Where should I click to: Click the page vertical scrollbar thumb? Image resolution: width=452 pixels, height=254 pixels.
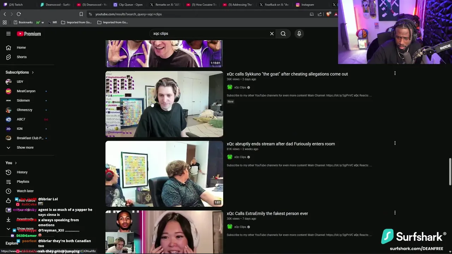[x=450, y=171]
